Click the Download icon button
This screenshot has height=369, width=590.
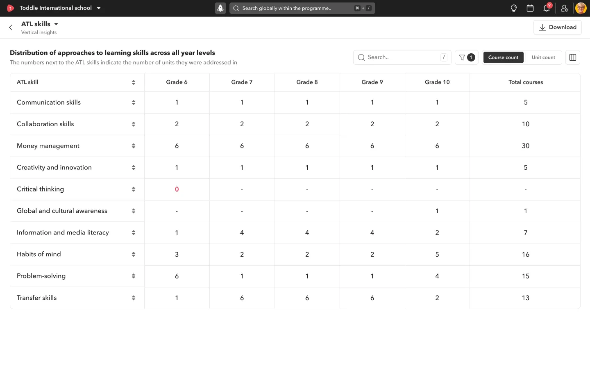pyautogui.click(x=542, y=27)
